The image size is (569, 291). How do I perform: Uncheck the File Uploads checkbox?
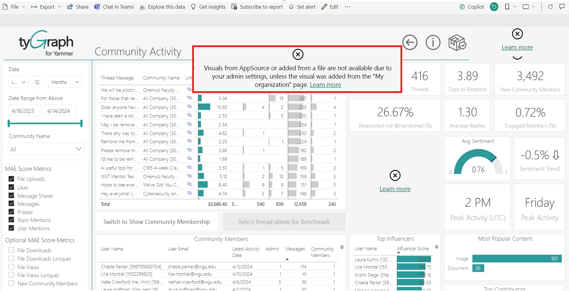point(11,179)
